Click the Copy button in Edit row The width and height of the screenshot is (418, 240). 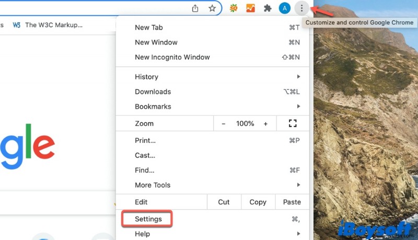(258, 202)
